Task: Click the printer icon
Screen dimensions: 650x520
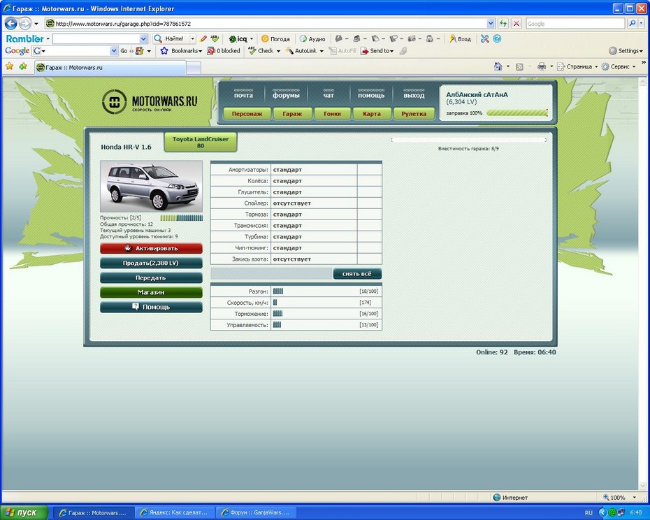Action: [541, 67]
